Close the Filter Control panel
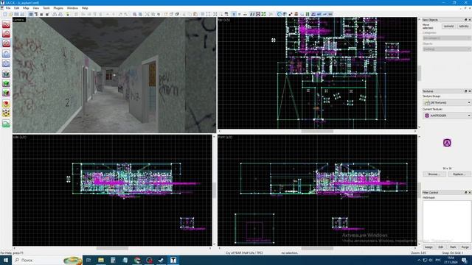This screenshot has width=472, height=265. pos(469,192)
